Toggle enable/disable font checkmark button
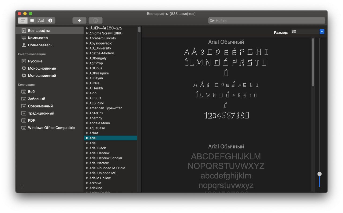343x213 pixels. [95, 21]
